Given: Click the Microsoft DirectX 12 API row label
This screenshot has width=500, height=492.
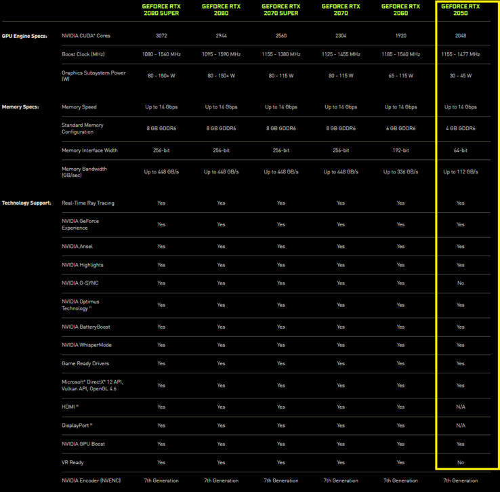Looking at the screenshot, I should click(92, 385).
